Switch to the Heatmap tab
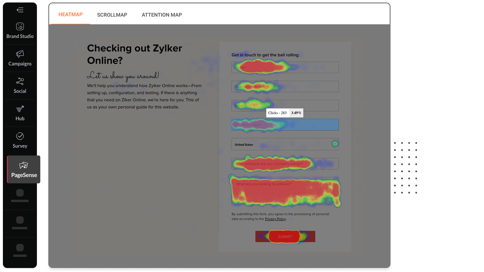This screenshot has width=484, height=272. pos(70,15)
